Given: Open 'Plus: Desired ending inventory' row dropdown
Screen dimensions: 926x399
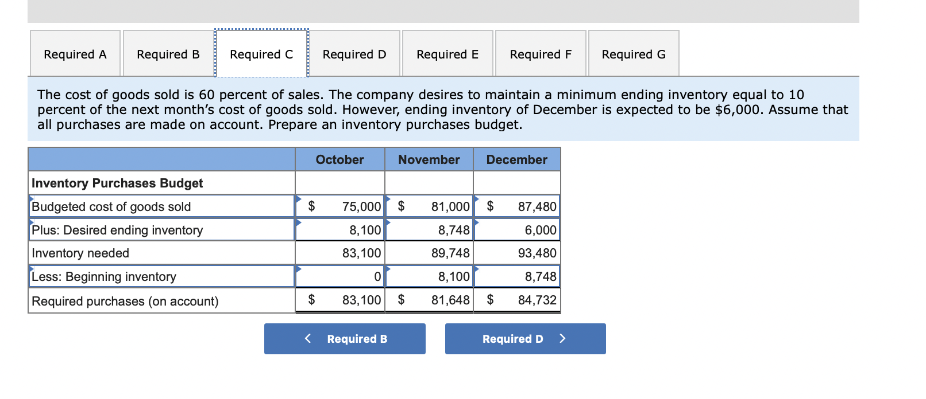Looking at the screenshot, I should 161,230.
